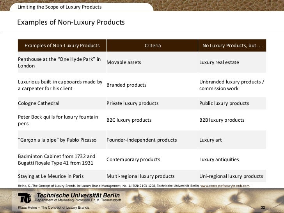Select the 'Multi-regional luxury products' cell
This screenshot has width=284, height=213.
point(152,176)
